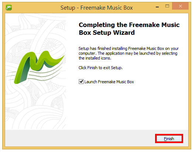Maximize the Freemake Setup window
This screenshot has width=193, height=152.
point(167,6)
